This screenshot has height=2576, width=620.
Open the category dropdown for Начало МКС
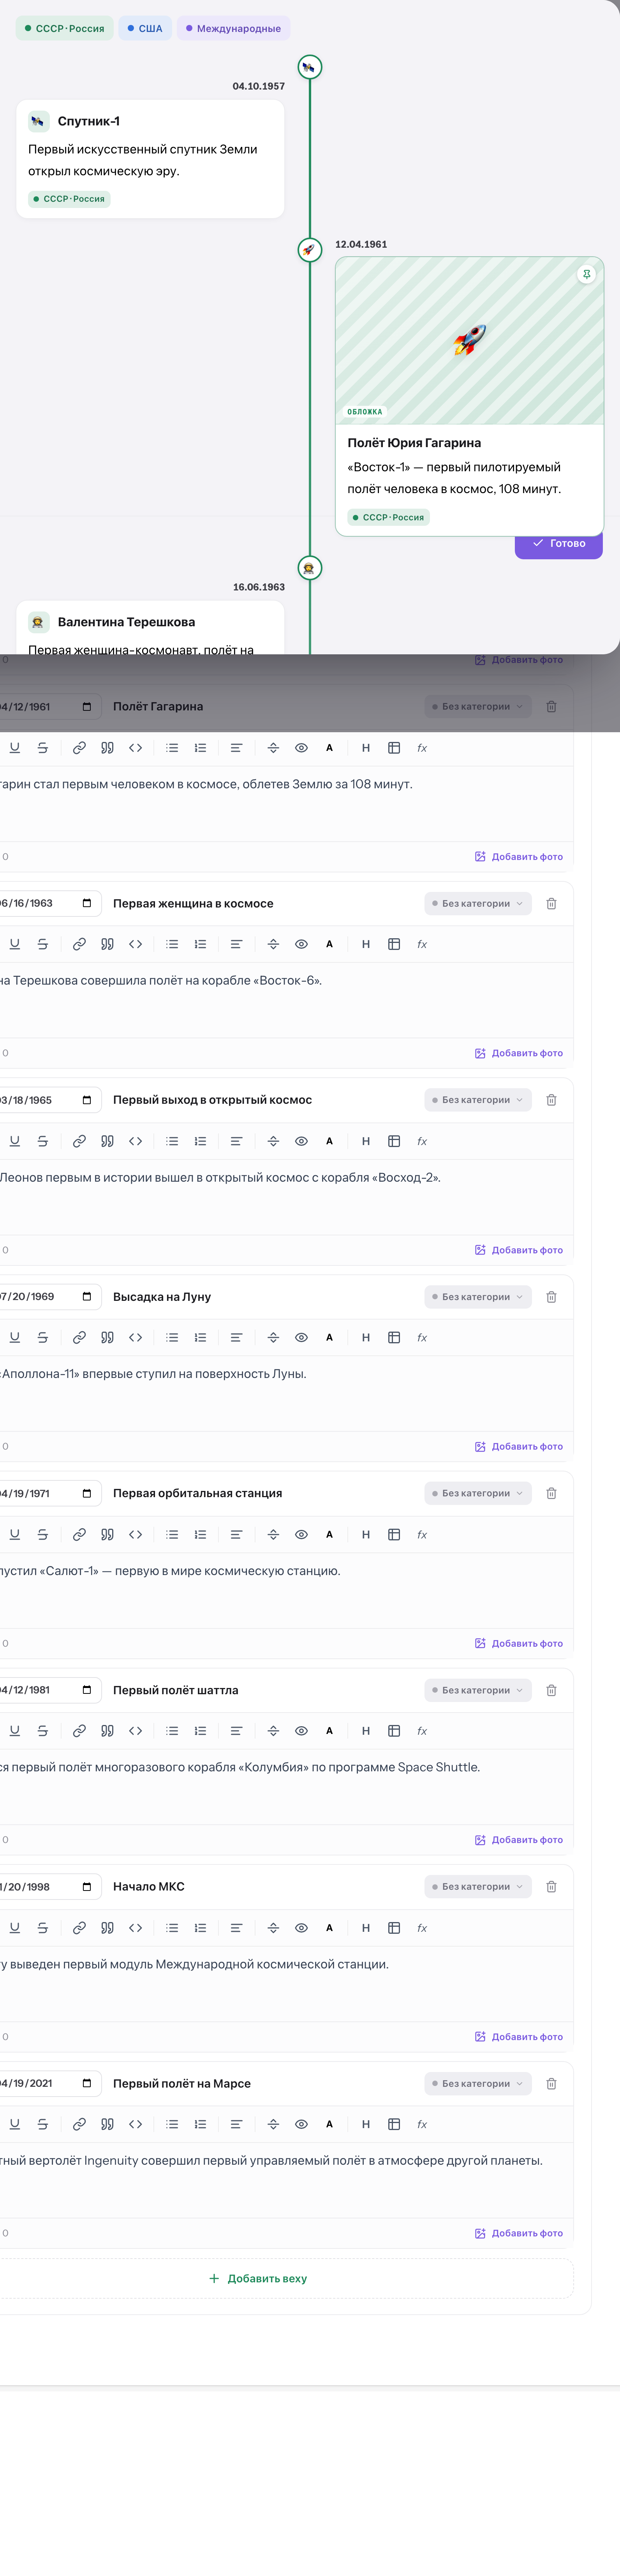click(477, 1887)
